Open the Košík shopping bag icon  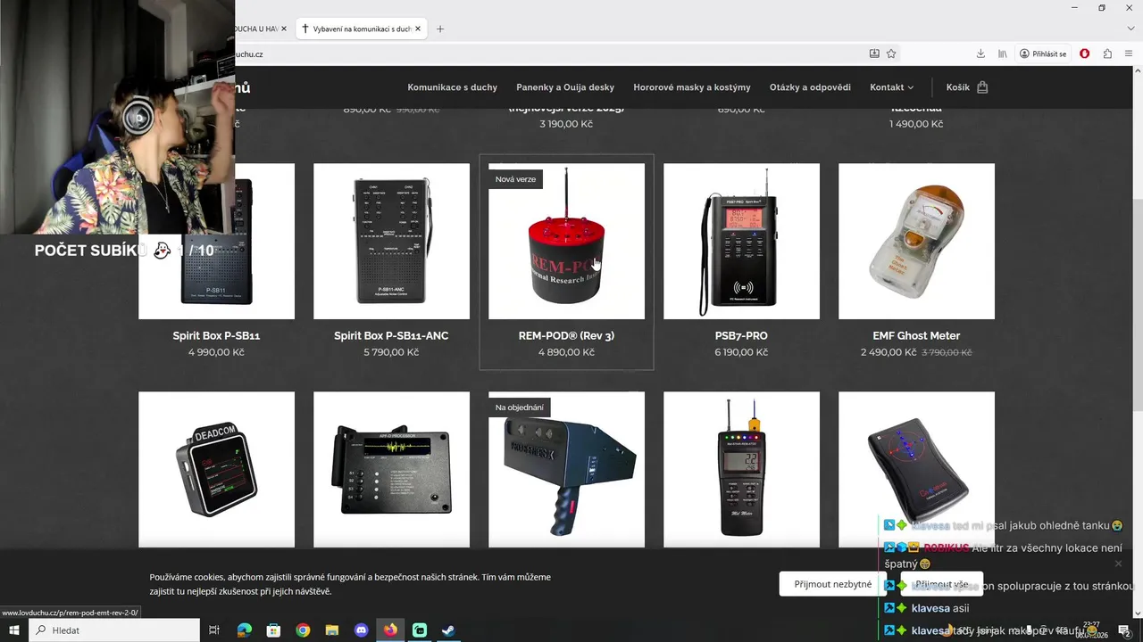pos(982,87)
